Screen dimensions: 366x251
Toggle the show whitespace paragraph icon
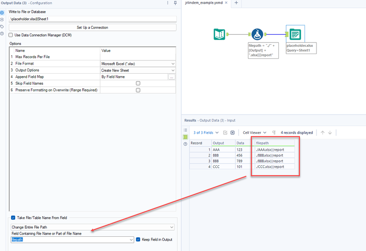(274, 132)
